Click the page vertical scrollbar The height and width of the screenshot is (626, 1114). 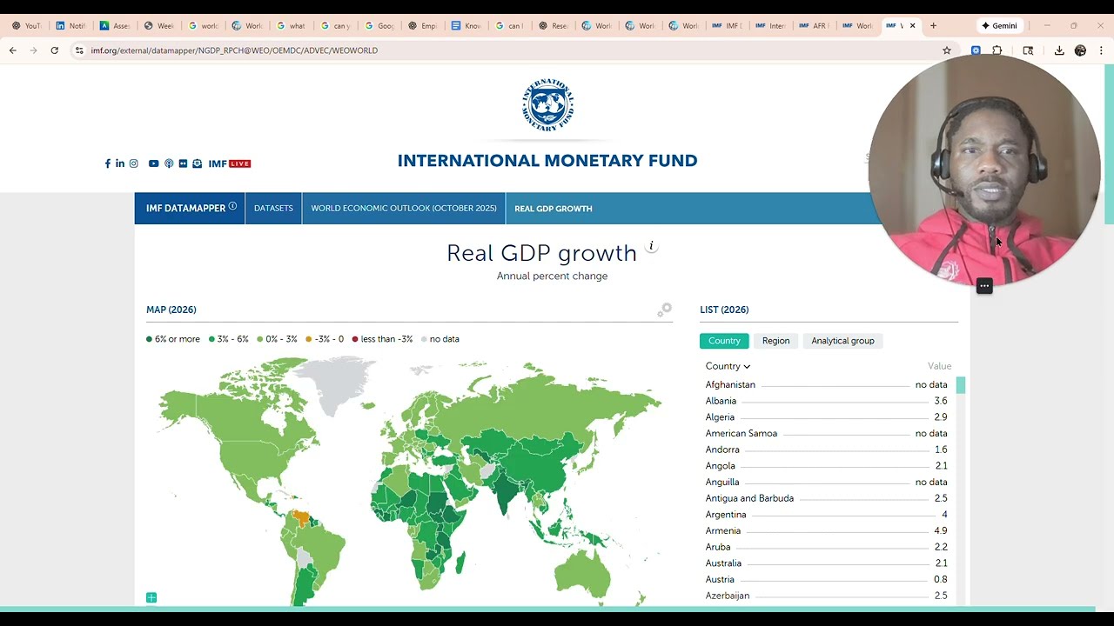pyautogui.click(x=1109, y=143)
